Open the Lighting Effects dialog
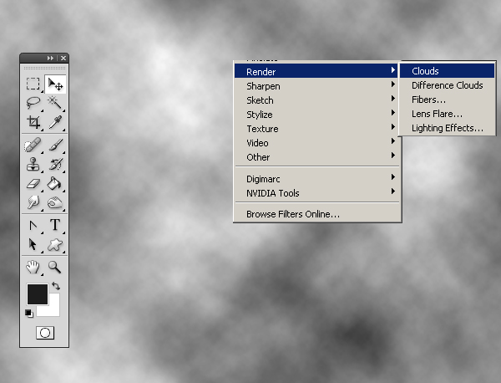The height and width of the screenshot is (383, 501). (x=447, y=128)
